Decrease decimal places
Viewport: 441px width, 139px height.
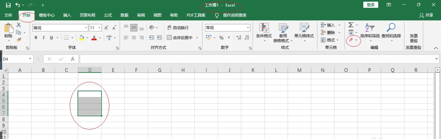tap(247, 38)
